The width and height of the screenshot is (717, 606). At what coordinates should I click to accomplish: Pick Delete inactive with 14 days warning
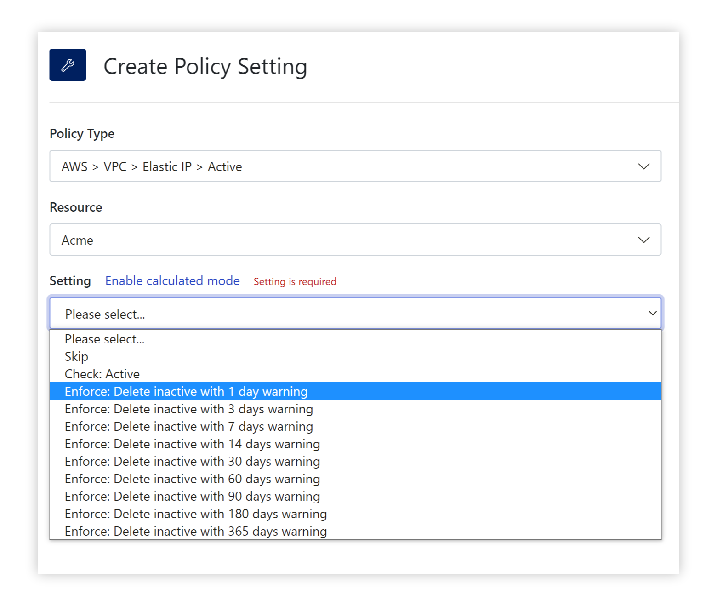(x=355, y=444)
